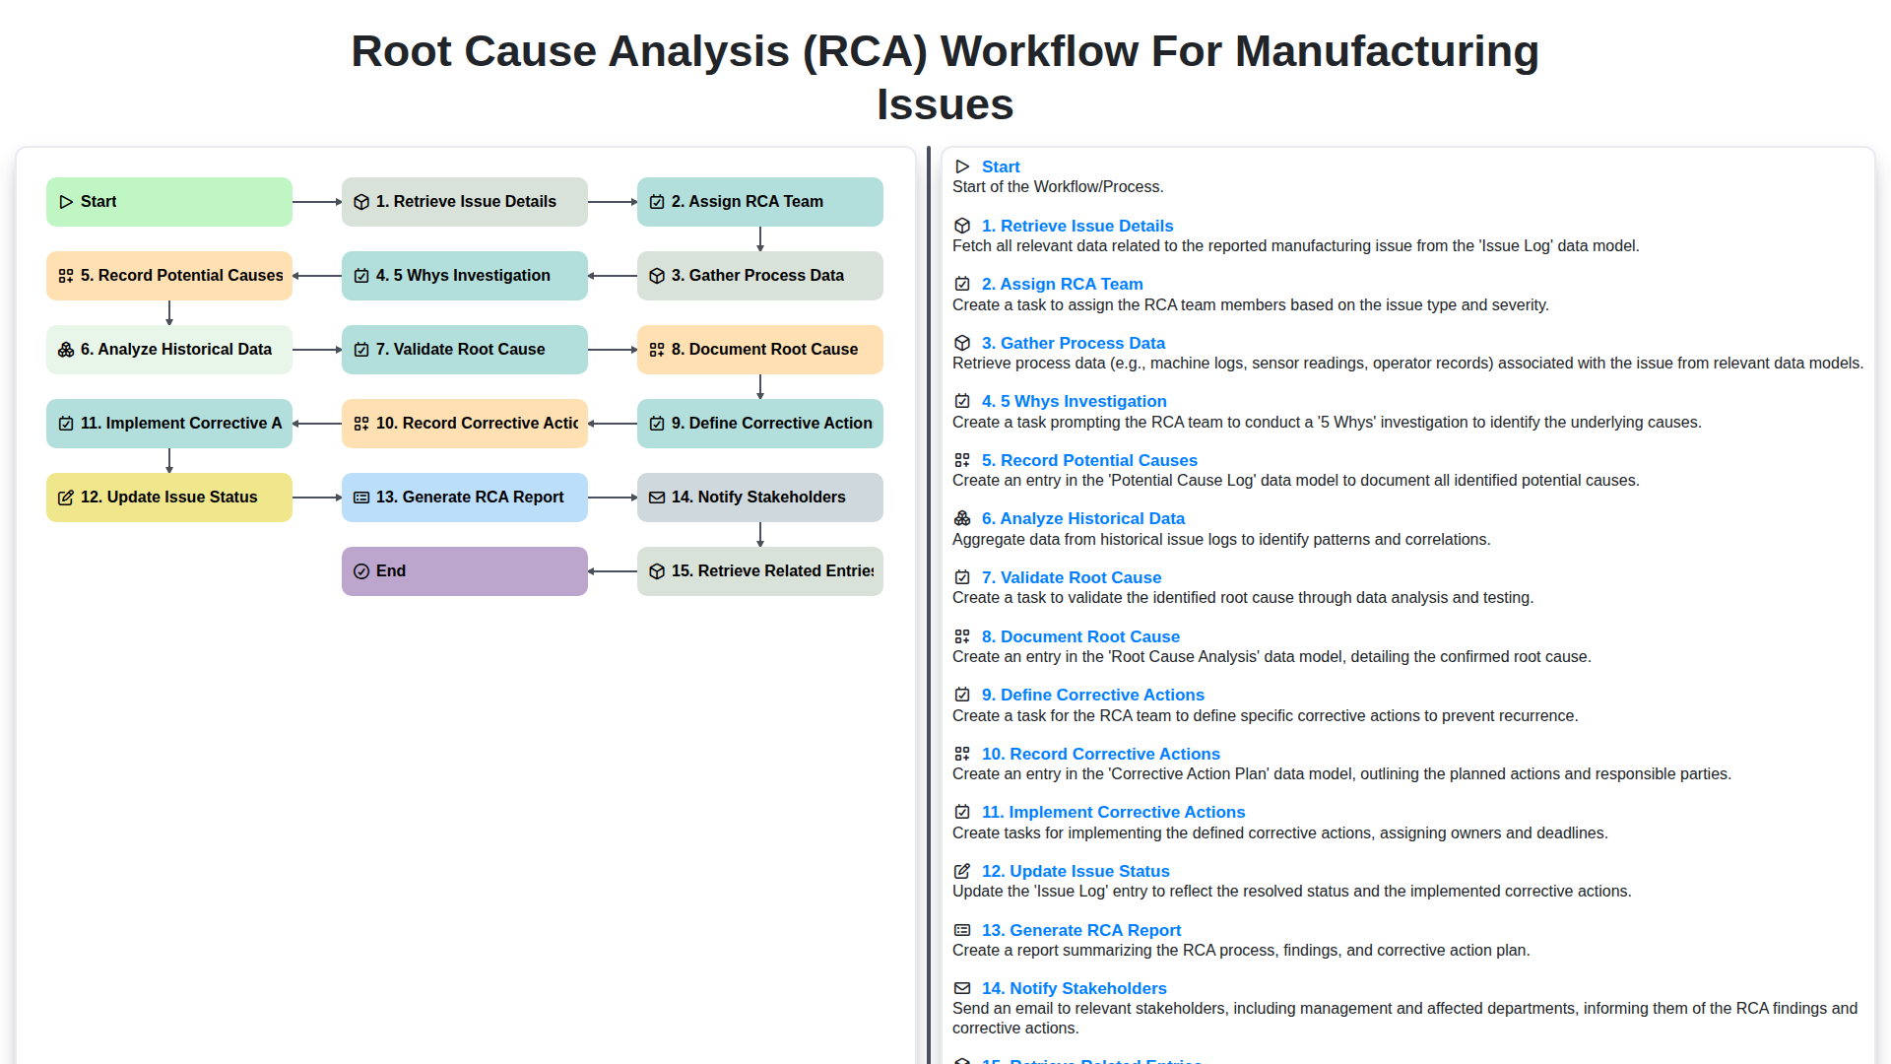Viewport: 1891px width, 1064px height.
Task: Click the grid icon on Record Potential Causes
Action: [65, 275]
